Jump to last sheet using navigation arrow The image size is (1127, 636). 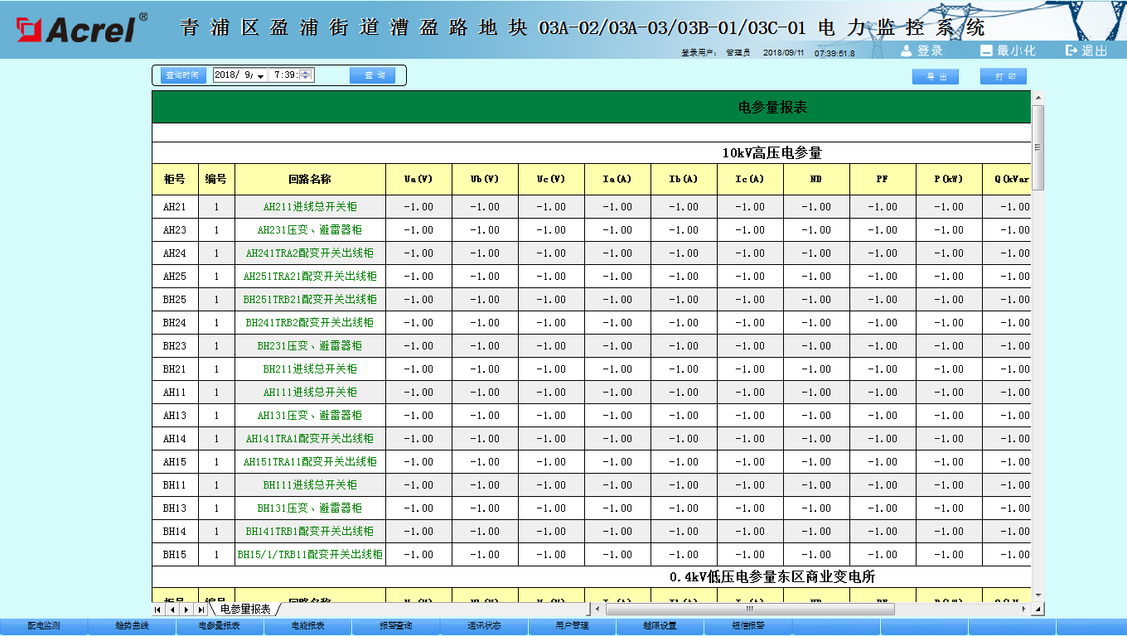(201, 609)
